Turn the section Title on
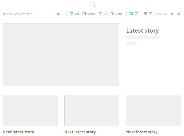This screenshot has width=184, height=136. pos(166,14)
